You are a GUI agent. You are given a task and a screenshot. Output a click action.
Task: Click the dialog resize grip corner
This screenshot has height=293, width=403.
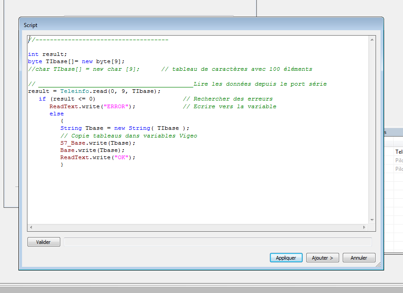point(380,266)
